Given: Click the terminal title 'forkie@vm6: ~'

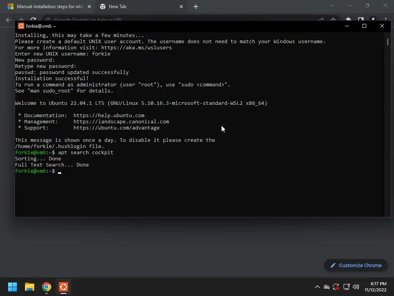Looking at the screenshot, I should pyautogui.click(x=41, y=26).
